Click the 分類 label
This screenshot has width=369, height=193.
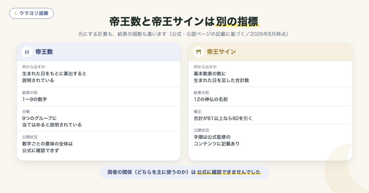coord(26,112)
